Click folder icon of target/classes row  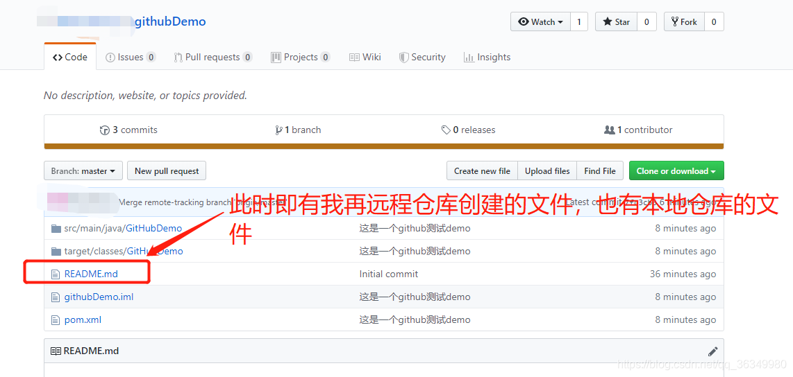tap(56, 251)
